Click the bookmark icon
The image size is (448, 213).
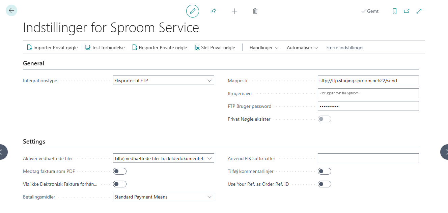[x=395, y=11]
